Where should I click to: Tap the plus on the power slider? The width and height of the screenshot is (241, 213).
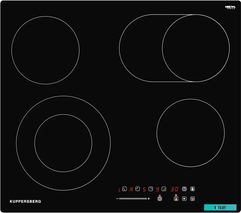tap(149, 199)
